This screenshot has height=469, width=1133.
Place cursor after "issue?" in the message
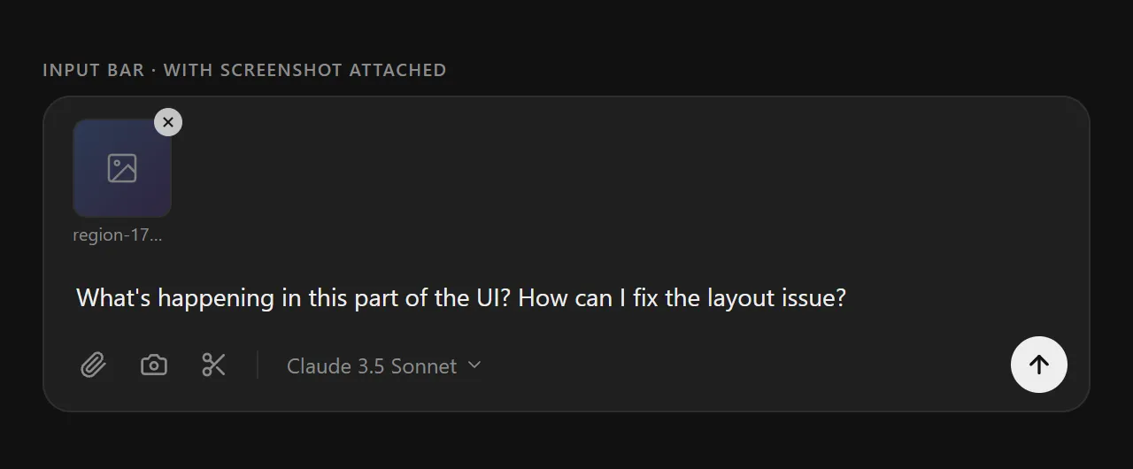click(x=848, y=298)
